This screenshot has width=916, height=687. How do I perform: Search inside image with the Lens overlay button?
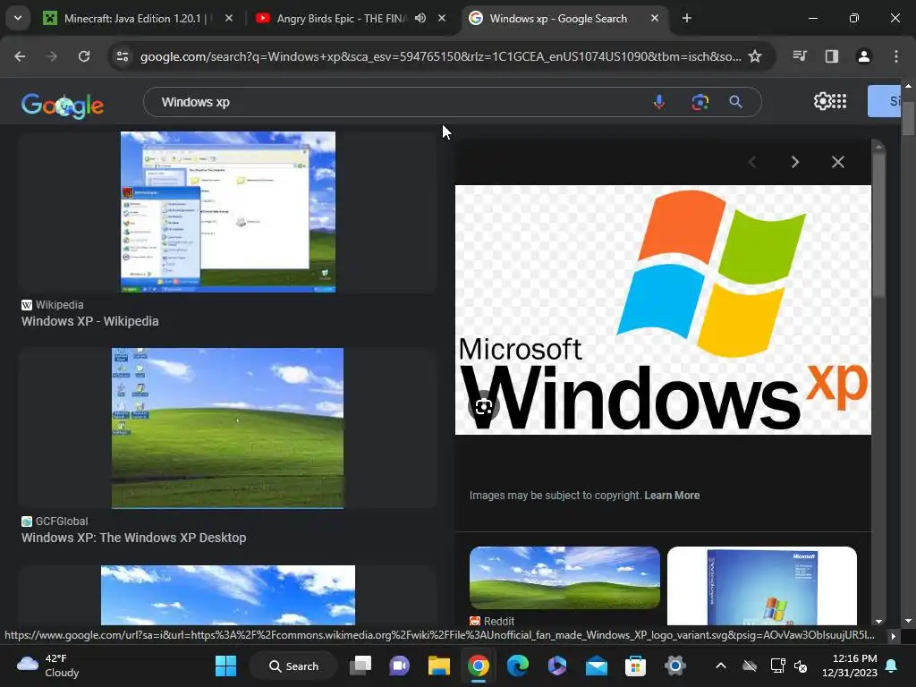(484, 407)
